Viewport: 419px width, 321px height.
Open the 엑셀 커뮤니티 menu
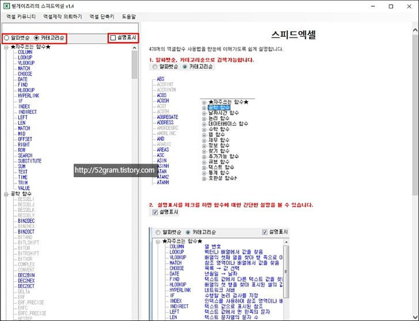21,17
